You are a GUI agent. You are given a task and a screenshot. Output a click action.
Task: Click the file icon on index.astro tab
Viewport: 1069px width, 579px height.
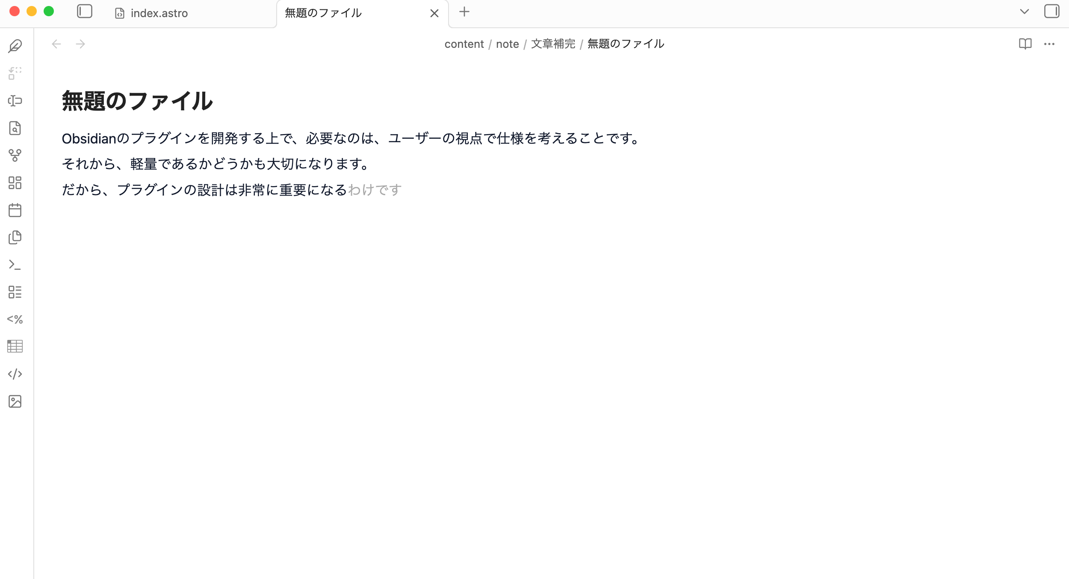(120, 14)
